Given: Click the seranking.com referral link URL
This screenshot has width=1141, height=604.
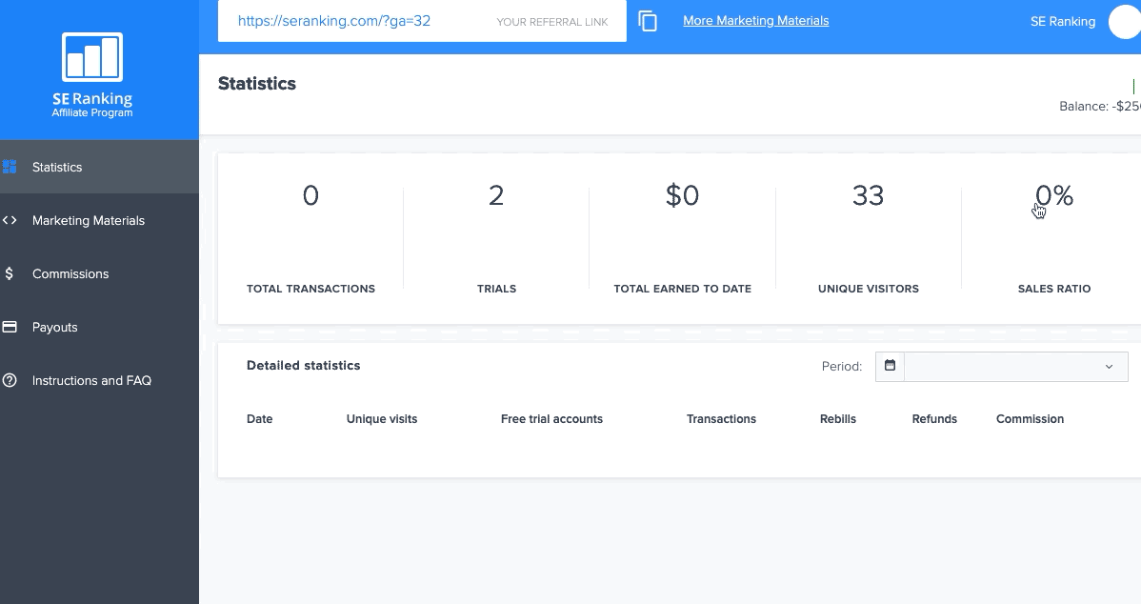Looking at the screenshot, I should click(334, 21).
